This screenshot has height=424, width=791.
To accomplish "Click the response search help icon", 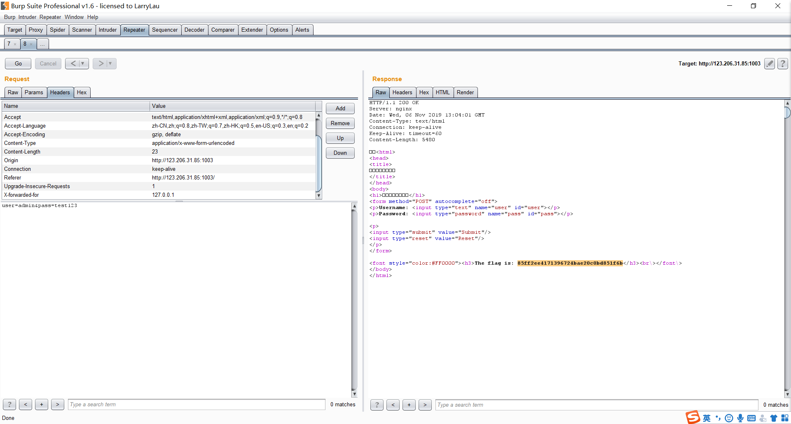I will pos(377,405).
